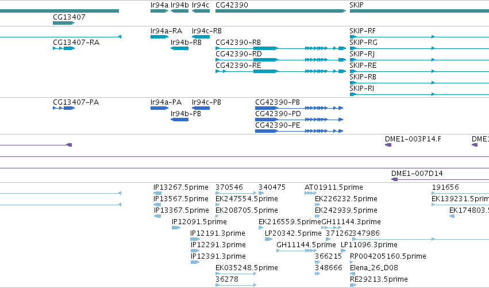This screenshot has height=288, width=489.
Task: Click EST EK226232.5prime
Action: coord(317,205)
